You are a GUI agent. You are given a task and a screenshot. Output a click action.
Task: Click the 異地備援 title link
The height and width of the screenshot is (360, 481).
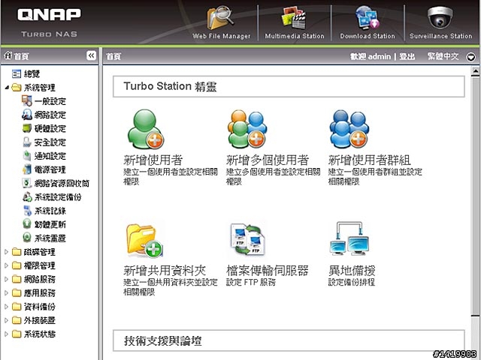(x=352, y=271)
